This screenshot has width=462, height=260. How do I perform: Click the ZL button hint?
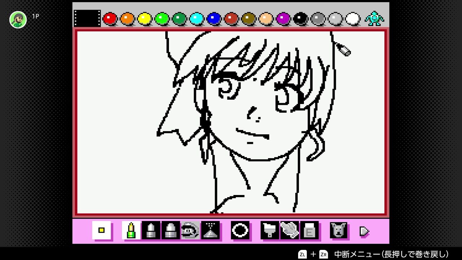pyautogui.click(x=302, y=254)
